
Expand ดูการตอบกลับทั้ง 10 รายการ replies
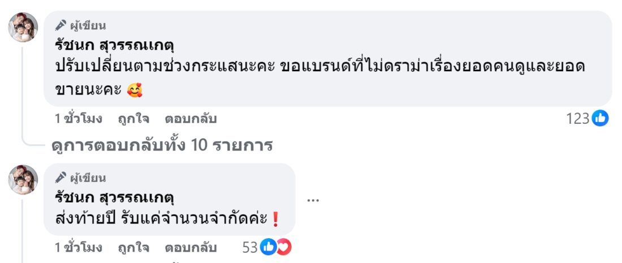click(162, 145)
